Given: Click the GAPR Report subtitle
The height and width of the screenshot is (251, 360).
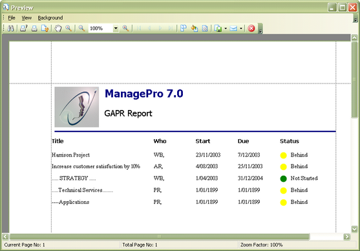Looking at the screenshot, I should (128, 113).
